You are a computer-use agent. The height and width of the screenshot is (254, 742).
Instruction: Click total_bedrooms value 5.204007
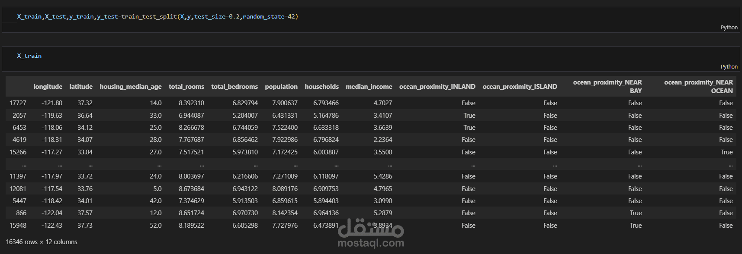[245, 116]
